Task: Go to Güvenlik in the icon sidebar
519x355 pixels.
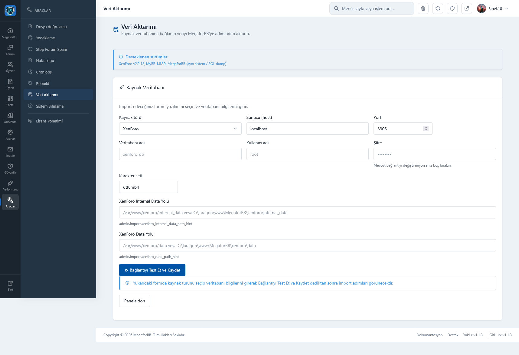Action: click(10, 168)
